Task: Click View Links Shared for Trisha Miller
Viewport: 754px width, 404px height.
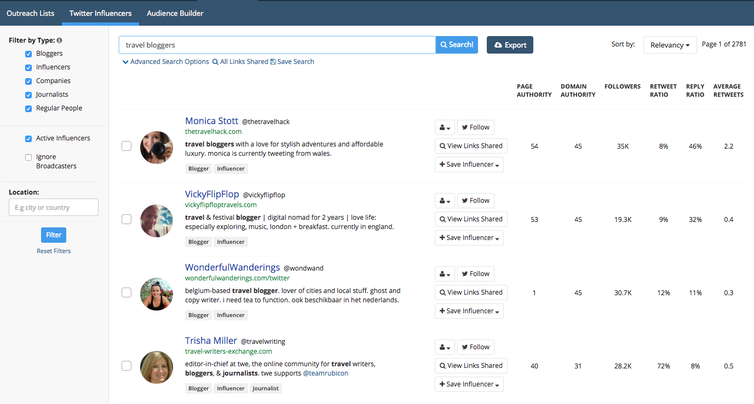Action: tap(470, 366)
